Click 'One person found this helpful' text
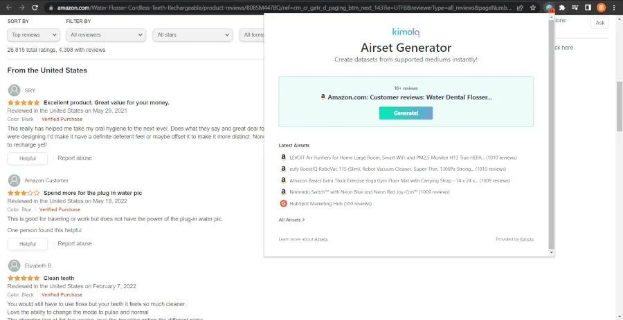This screenshot has height=320, width=623. coord(44,230)
